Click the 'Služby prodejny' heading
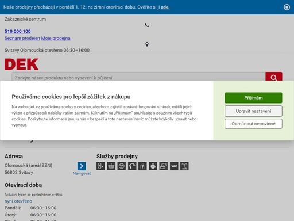This screenshot has width=294, height=221. [x=117, y=157]
